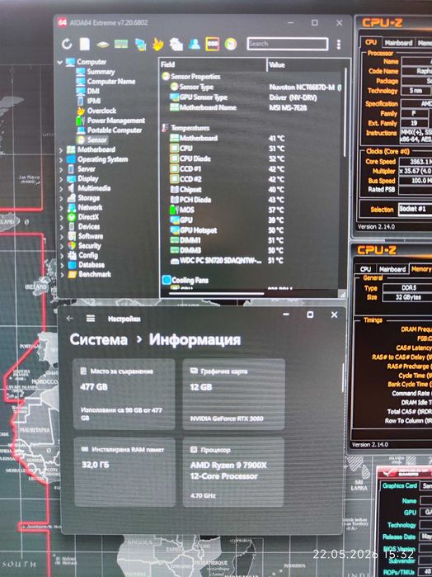Click the AIDA64 Refresh toolbar icon
Screen dimensions: 432x577
point(67,44)
